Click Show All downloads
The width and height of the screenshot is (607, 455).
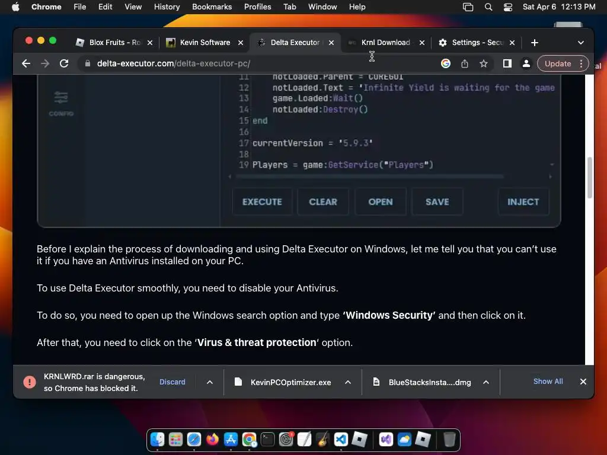548,382
